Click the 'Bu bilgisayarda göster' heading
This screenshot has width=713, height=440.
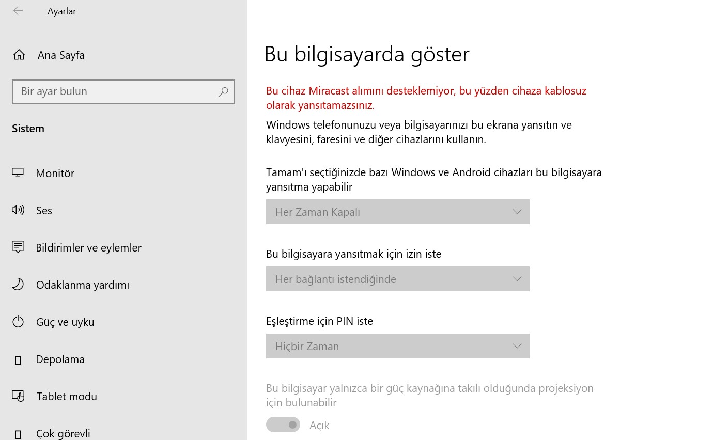367,54
